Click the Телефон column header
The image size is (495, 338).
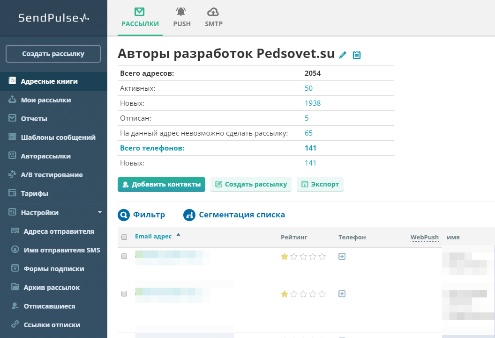(x=352, y=237)
